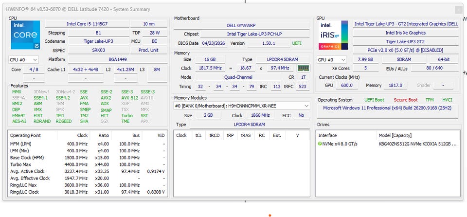Click the Cache L1 value 4x32 + 4x48
The image size is (467, 217).
coord(86,70)
